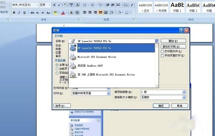Click the bullet list icon

coord(85,5)
